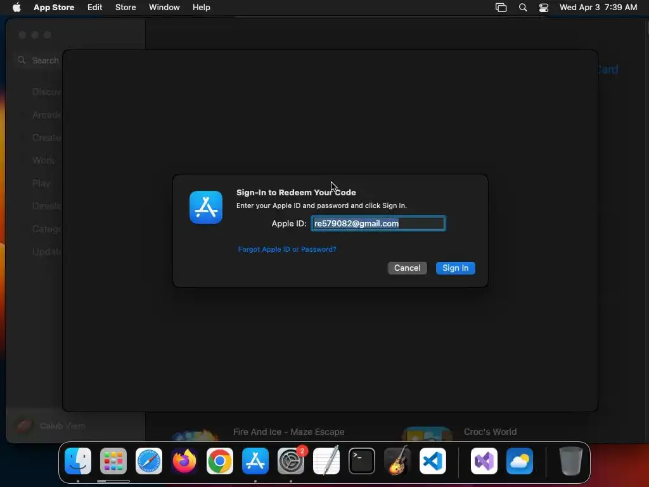649x487 pixels.
Task: Open Visual Studio from the Dock
Action: 484,461
